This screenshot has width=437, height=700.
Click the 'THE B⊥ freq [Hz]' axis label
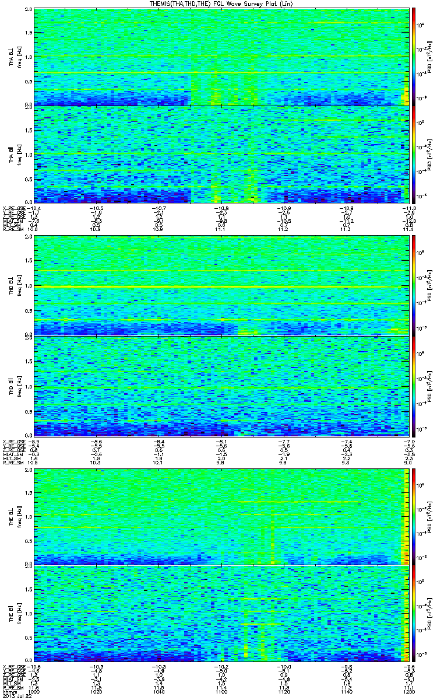(x=15, y=516)
